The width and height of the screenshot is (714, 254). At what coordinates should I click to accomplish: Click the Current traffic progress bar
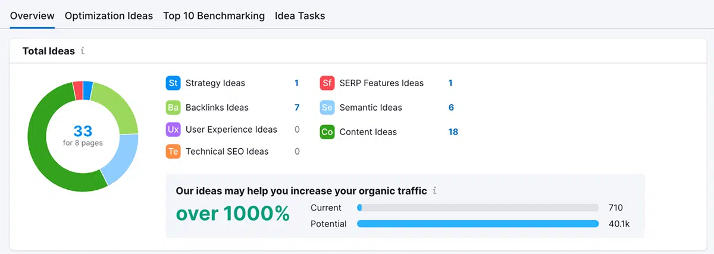tap(478, 208)
